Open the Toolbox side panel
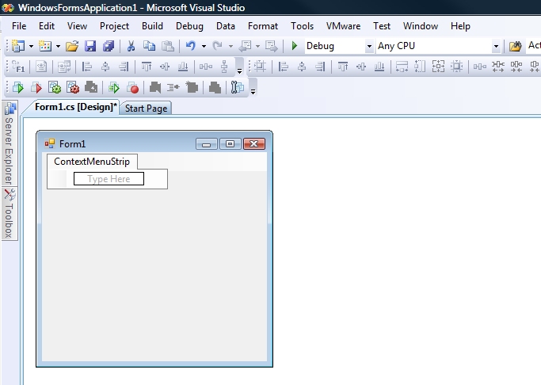This screenshot has width=541, height=385. pos(10,214)
